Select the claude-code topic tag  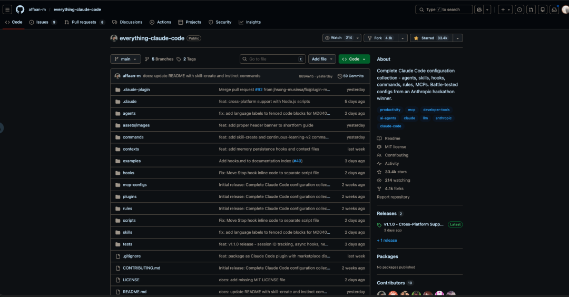pos(390,126)
